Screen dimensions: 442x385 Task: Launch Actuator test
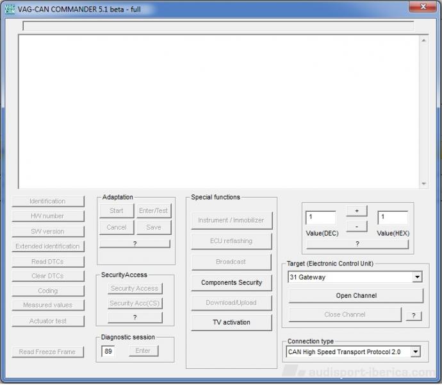48,321
